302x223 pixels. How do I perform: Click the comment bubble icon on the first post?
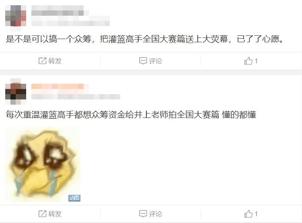143,61
